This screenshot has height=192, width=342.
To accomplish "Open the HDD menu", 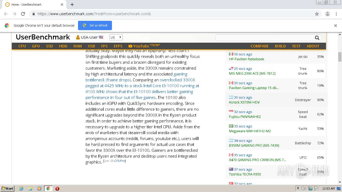I will point(63,46).
